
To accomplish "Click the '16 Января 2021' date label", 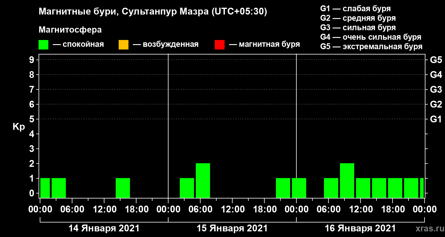I will (x=360, y=228).
